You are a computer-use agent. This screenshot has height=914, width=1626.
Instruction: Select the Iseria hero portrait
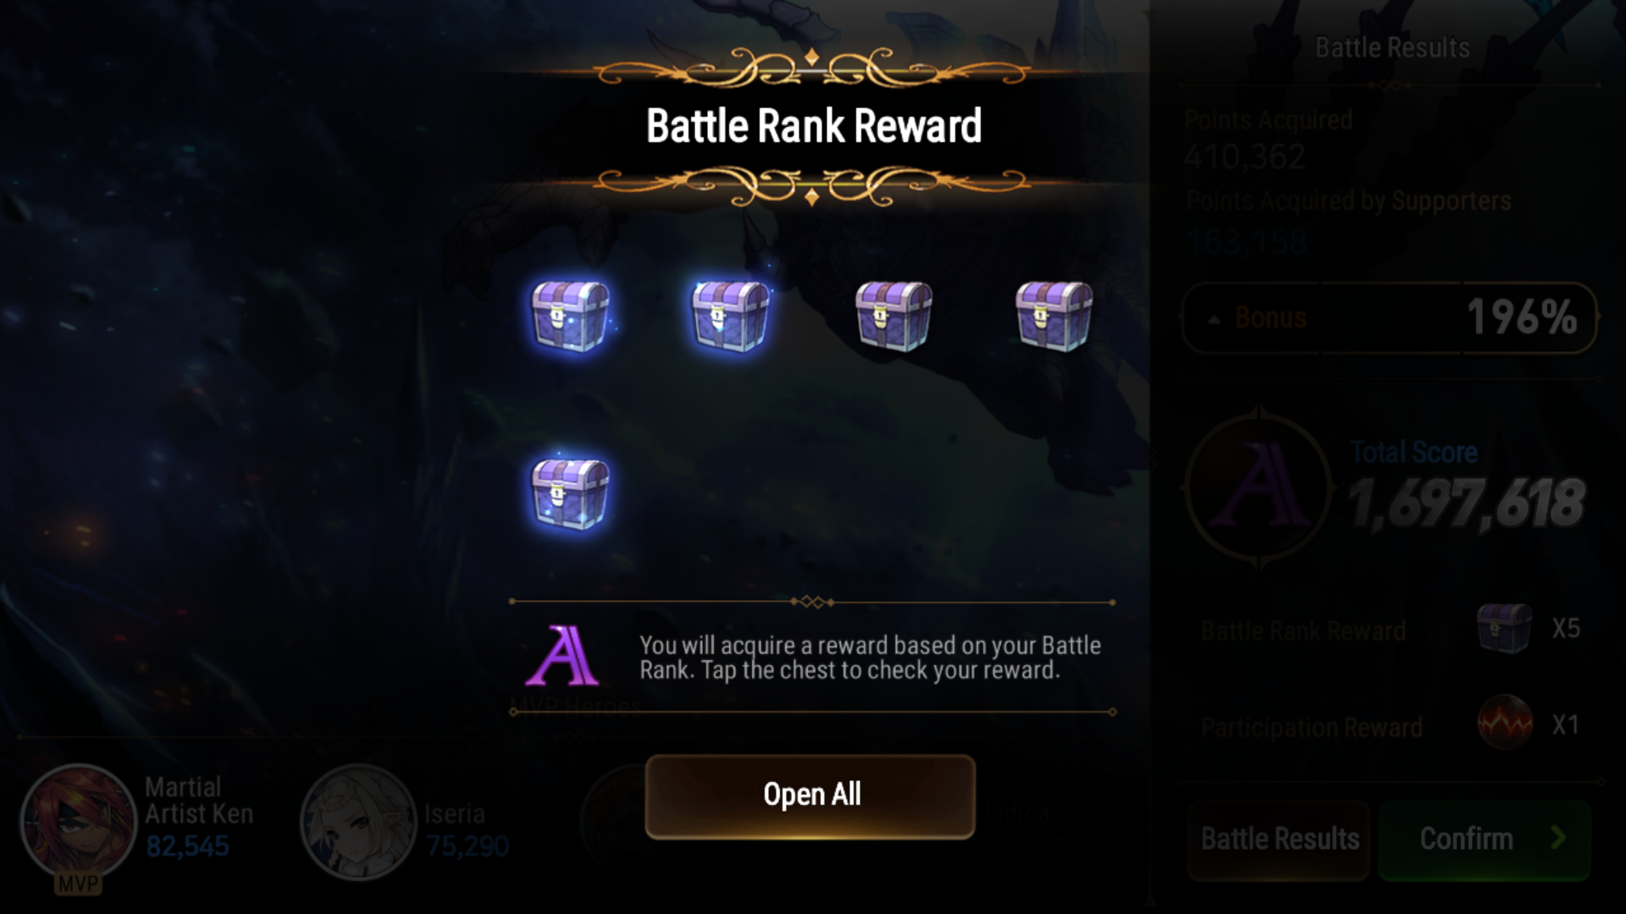(358, 823)
